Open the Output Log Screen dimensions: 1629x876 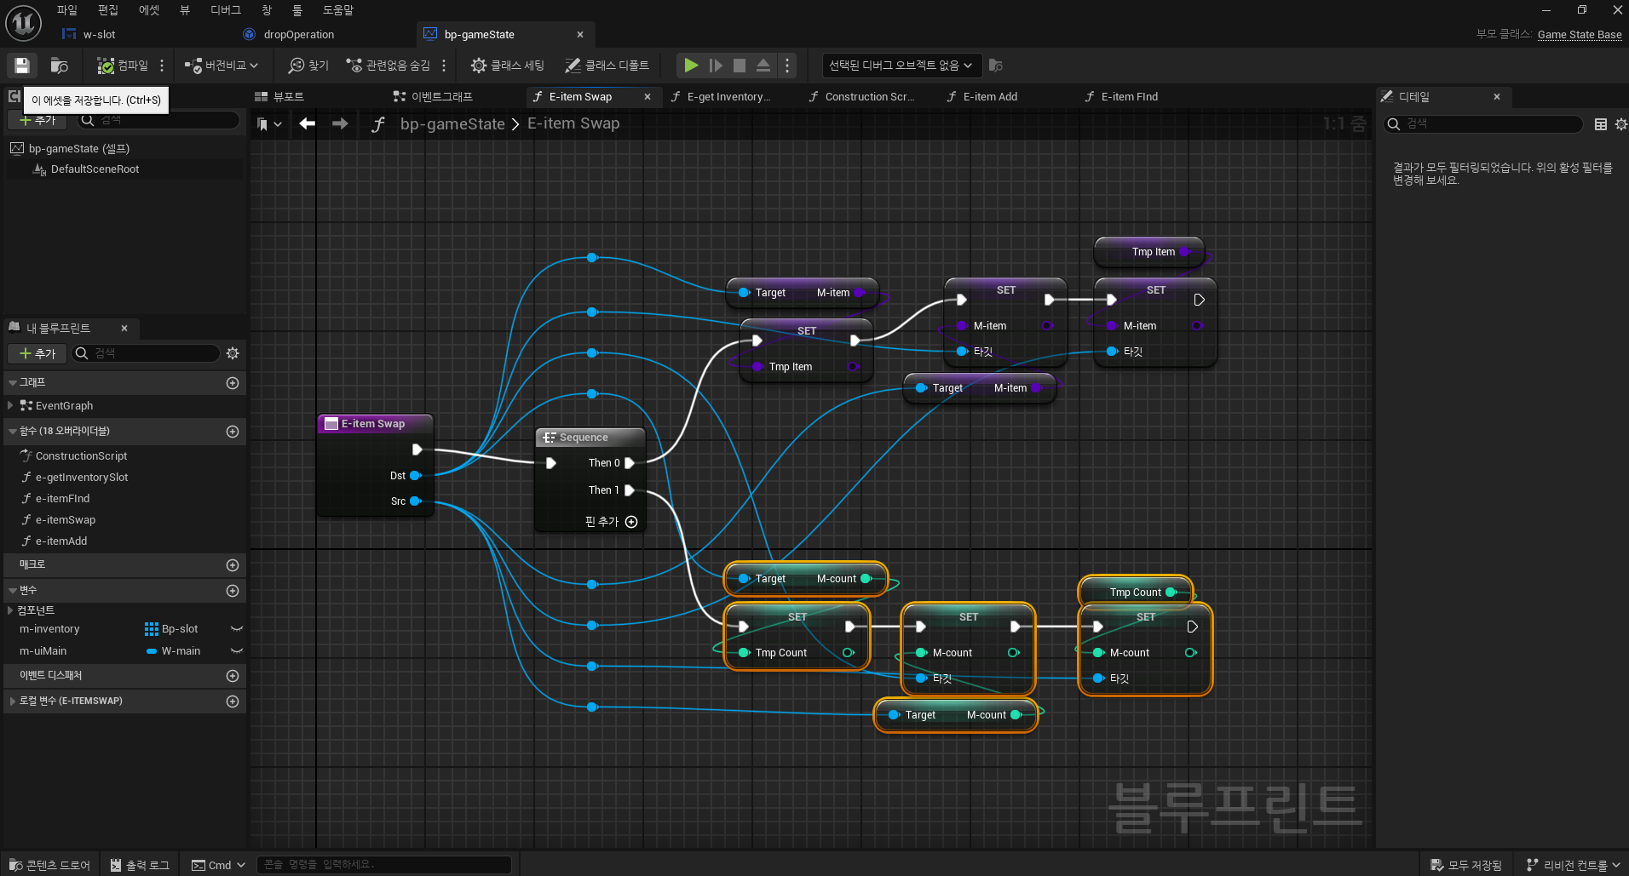click(x=140, y=865)
